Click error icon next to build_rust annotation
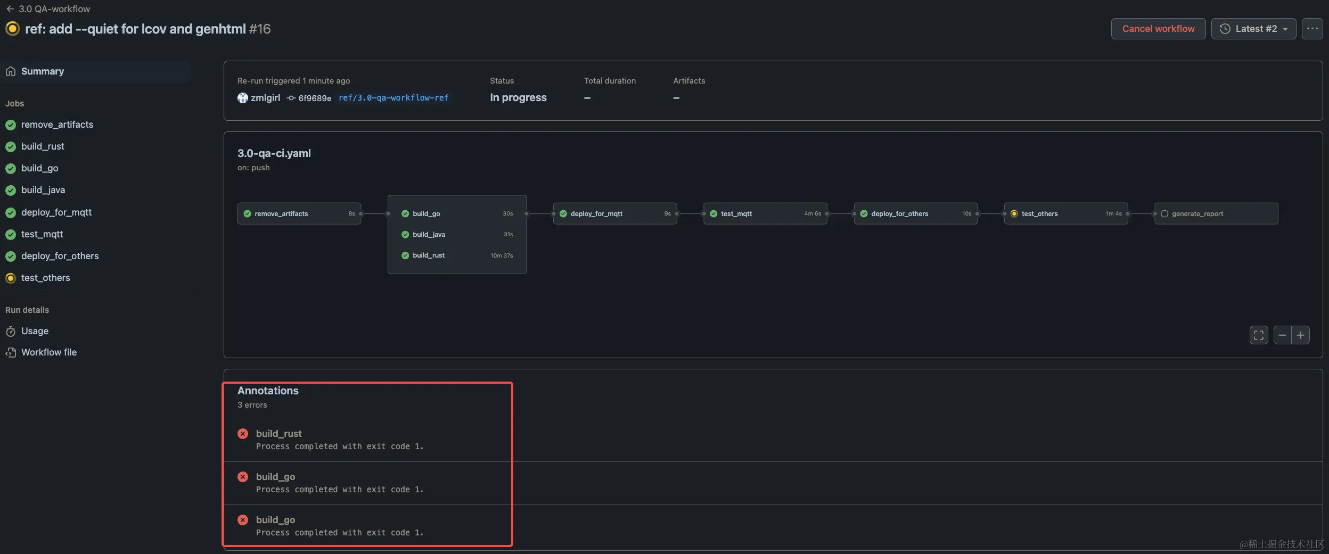This screenshot has width=1329, height=554. pyautogui.click(x=243, y=434)
